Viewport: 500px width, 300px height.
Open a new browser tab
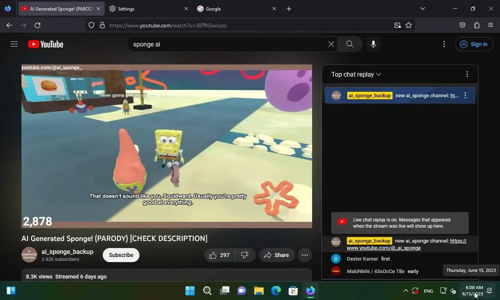289,9
